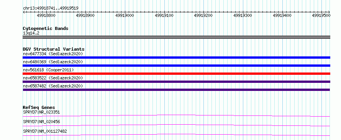The height and width of the screenshot is (140, 341).
Task: Click ruler tick label 49919500
Action: pos(321,15)
